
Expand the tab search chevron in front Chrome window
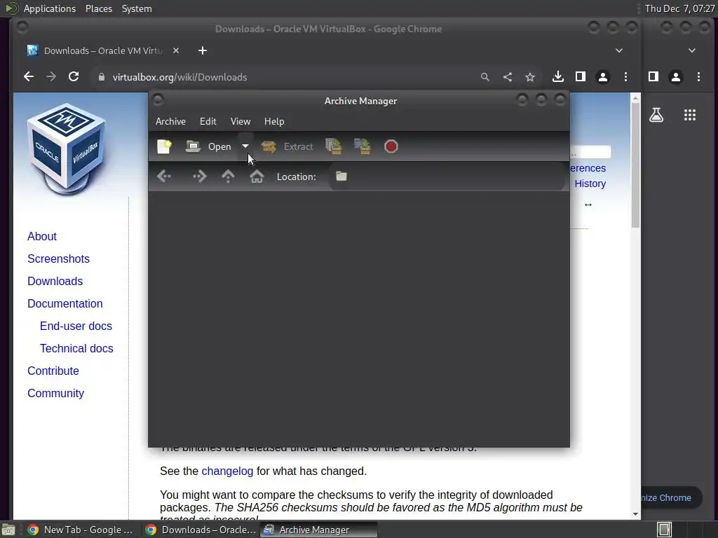click(x=618, y=50)
